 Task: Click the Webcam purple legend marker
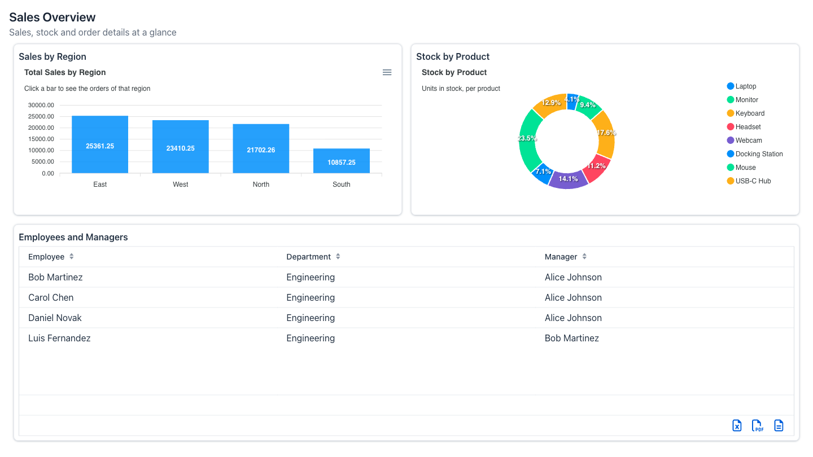tap(731, 140)
